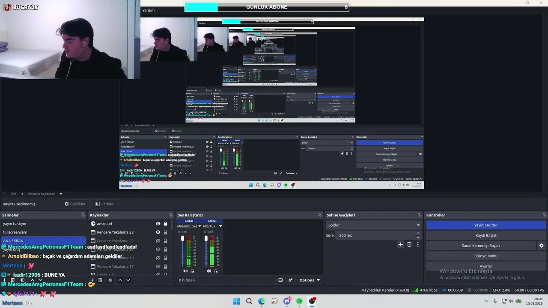Delete the selected scene transition
Viewport: 548px width, 308px height.
tap(409, 245)
